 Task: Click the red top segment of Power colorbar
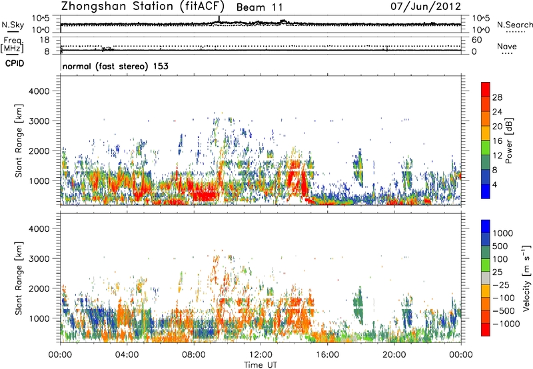pyautogui.click(x=486, y=89)
